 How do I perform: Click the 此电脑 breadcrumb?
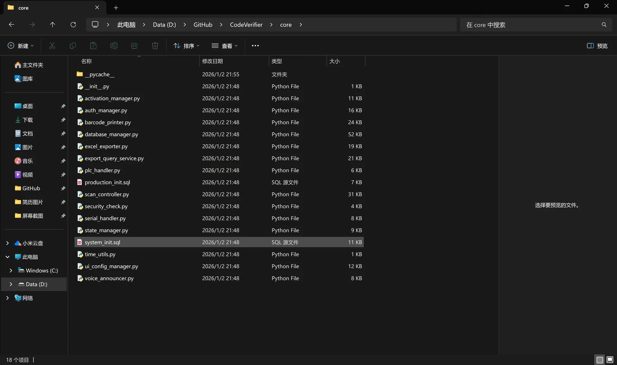point(126,25)
